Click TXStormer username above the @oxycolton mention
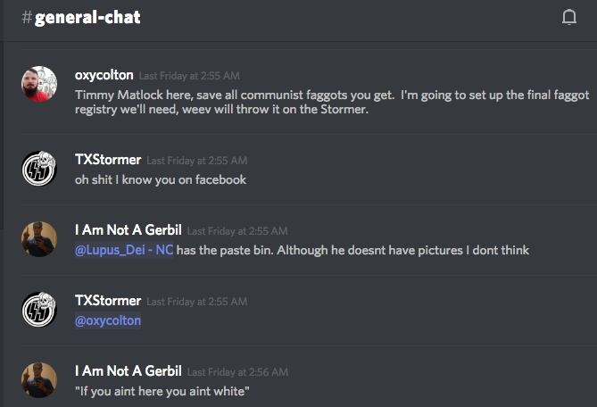 coord(108,301)
